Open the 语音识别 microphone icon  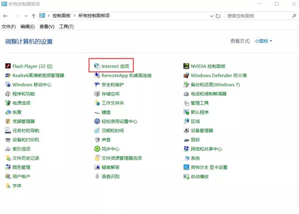(x=97, y=176)
